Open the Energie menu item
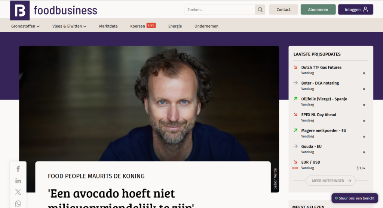 click(175, 26)
